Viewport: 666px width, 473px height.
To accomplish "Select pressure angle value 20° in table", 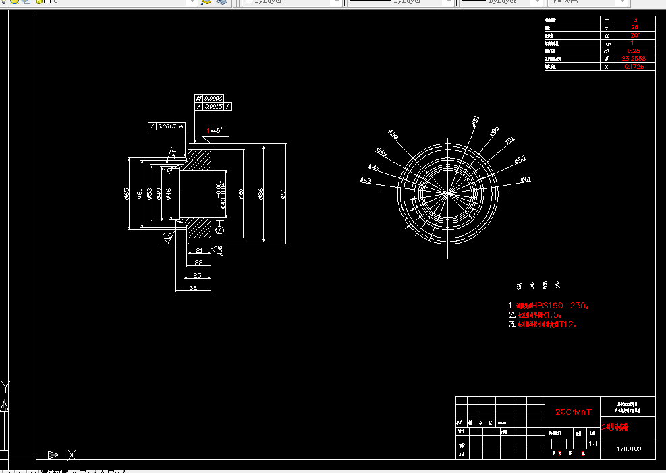I will (634, 36).
